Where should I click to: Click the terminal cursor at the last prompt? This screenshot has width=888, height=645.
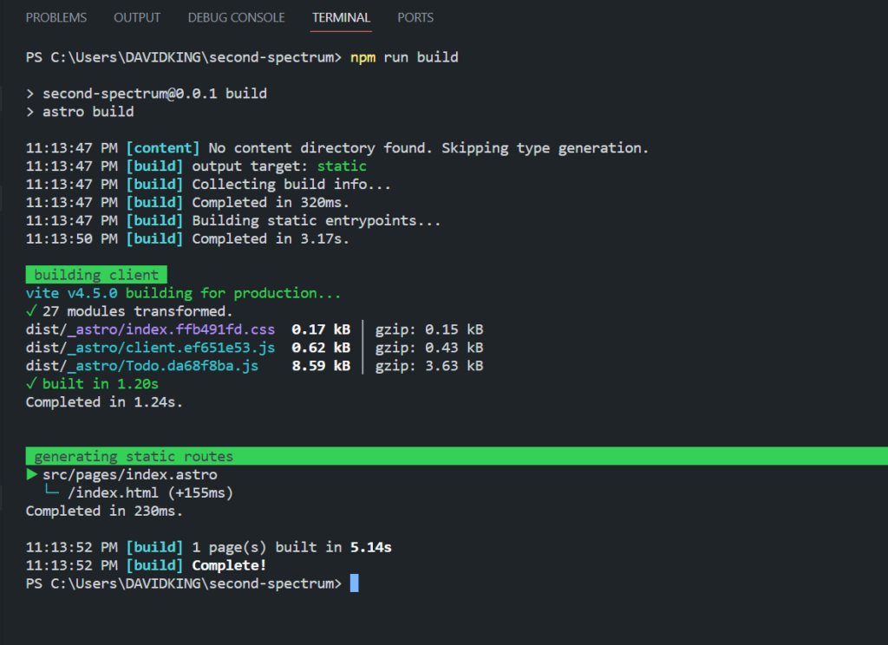tap(354, 584)
